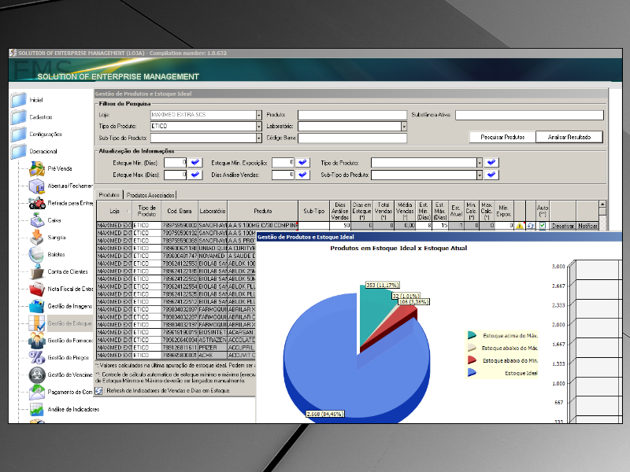630x472 pixels.
Task: Confirm Dias Análise Vendas checkmark button
Action: 302,175
